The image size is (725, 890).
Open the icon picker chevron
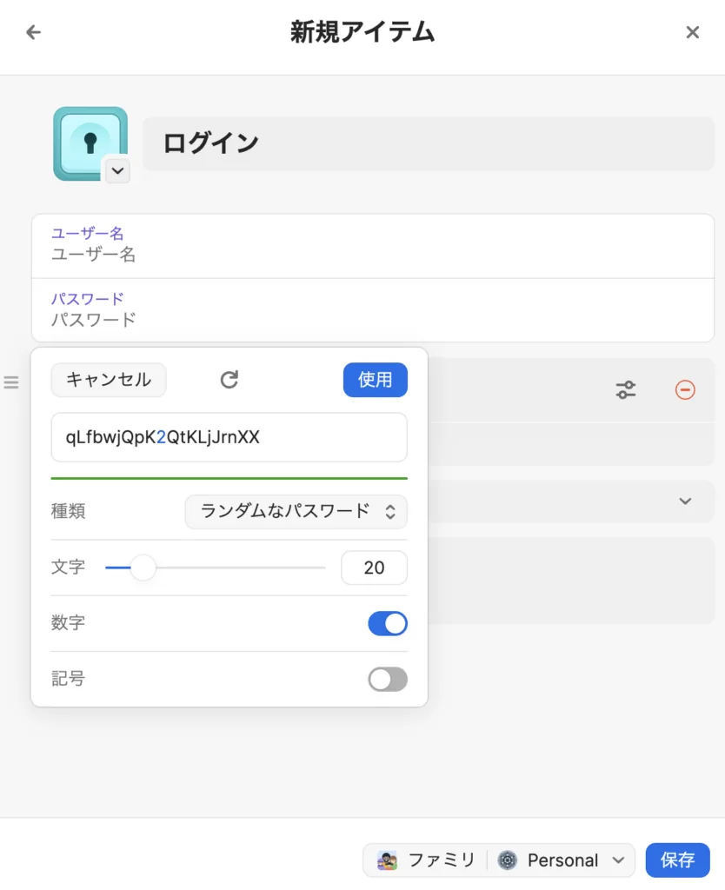[117, 171]
